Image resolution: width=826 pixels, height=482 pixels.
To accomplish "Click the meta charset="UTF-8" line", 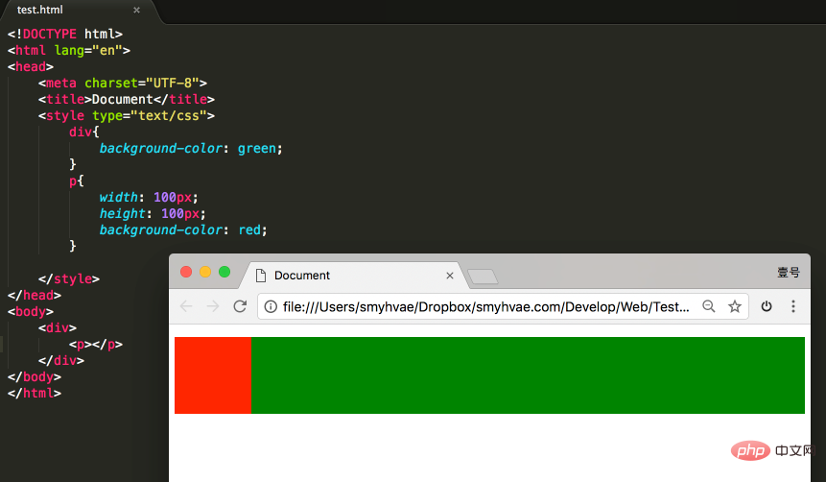I will click(122, 83).
